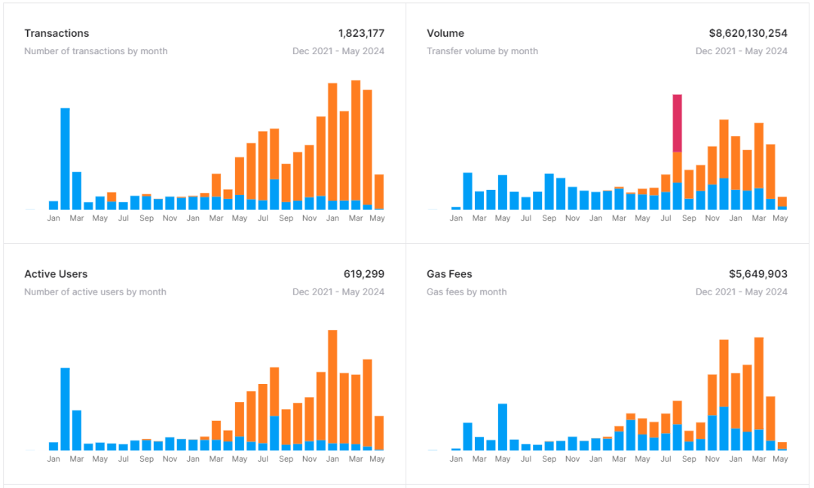Image resolution: width=814 pixels, height=488 pixels.
Task: Click the 'Gas fees by month' subtitle
Action: pos(467,292)
